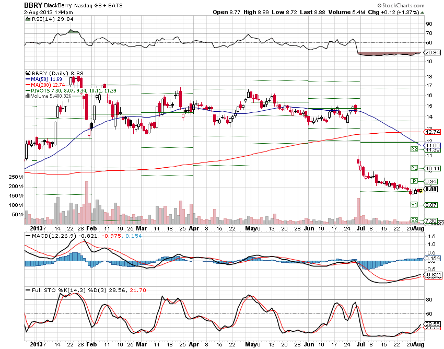Click the BlackBerry company name
The height and width of the screenshot is (349, 444).
click(58, 5)
